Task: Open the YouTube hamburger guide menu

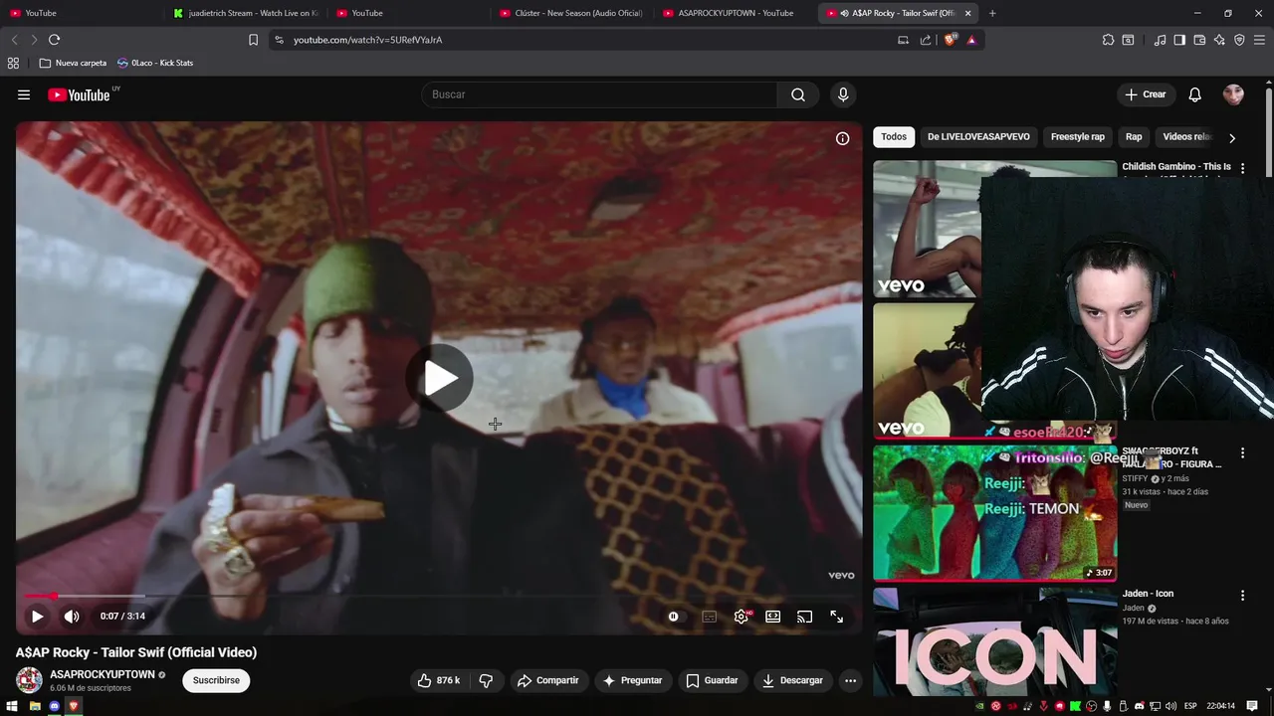Action: [x=24, y=94]
